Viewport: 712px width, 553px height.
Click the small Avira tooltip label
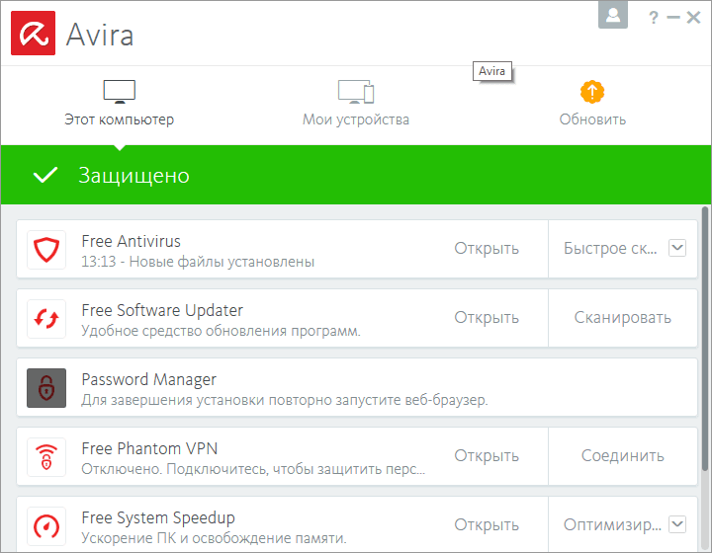point(492,71)
